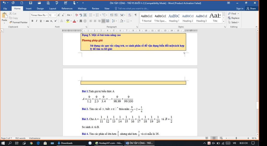
Task: Open the Select dropdown in Editing group
Action: click(234, 22)
